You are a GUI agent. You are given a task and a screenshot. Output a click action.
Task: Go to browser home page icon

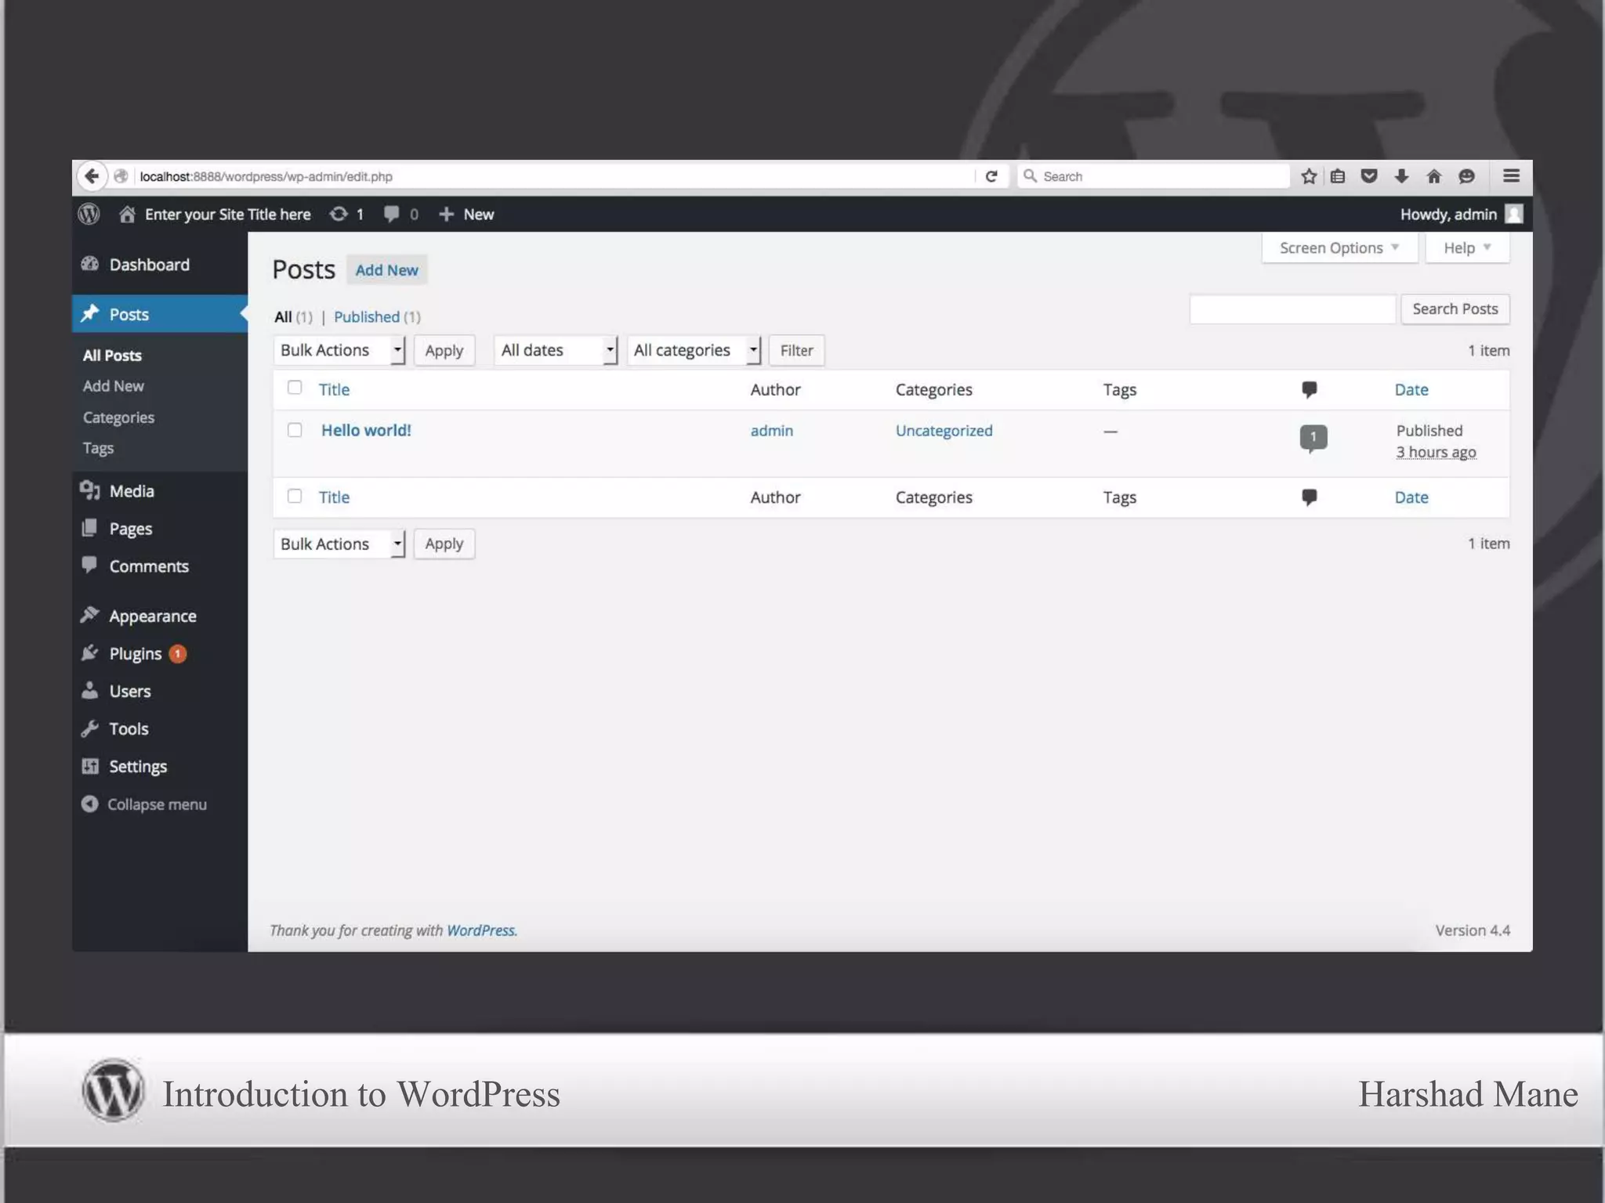tap(1434, 176)
